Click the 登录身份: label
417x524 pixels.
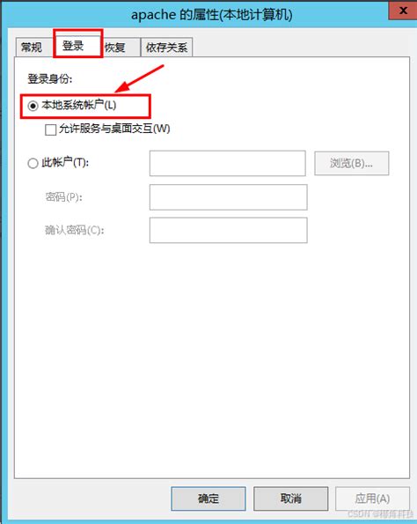50,79
